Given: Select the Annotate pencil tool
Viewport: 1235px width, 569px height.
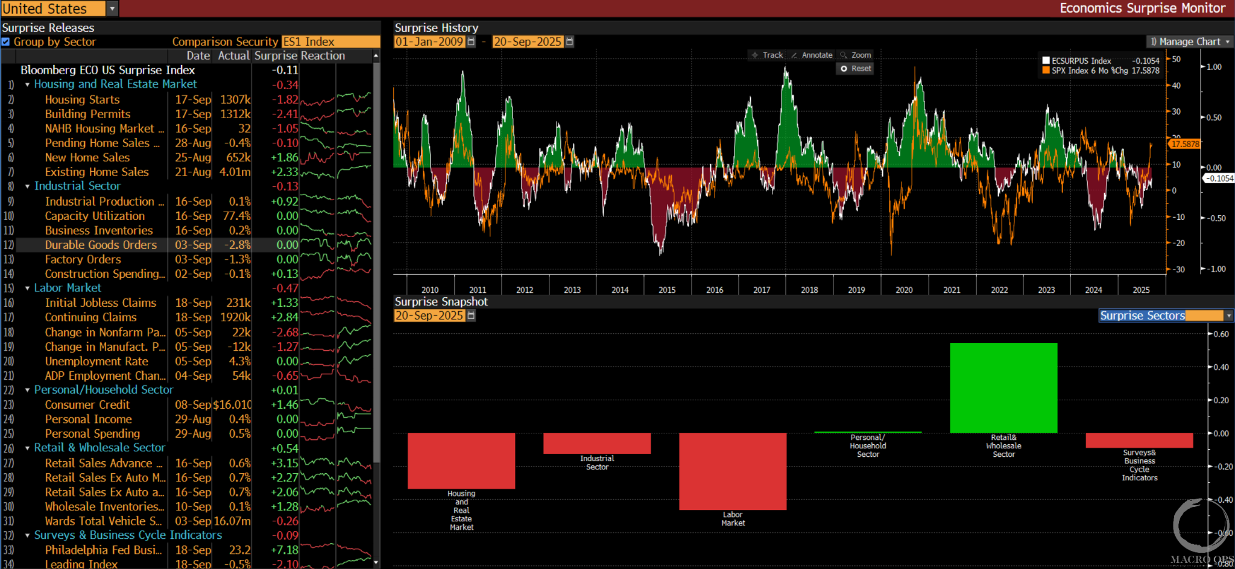Looking at the screenshot, I should tap(811, 55).
